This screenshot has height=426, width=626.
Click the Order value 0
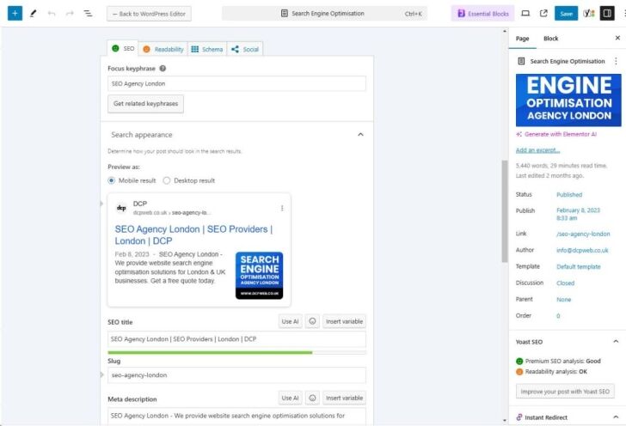point(558,316)
